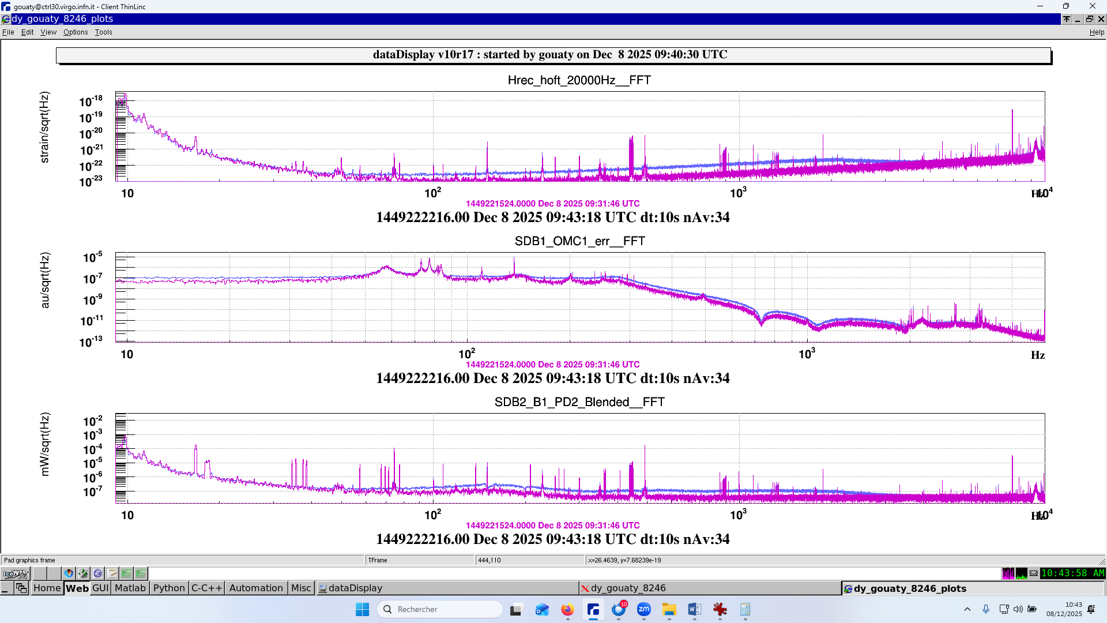Switch to the Matlab workspace

tap(130, 588)
